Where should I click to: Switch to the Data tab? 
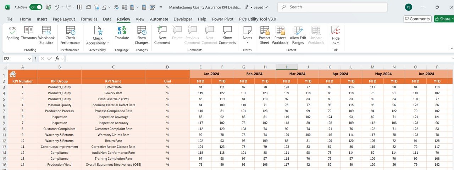[107, 19]
